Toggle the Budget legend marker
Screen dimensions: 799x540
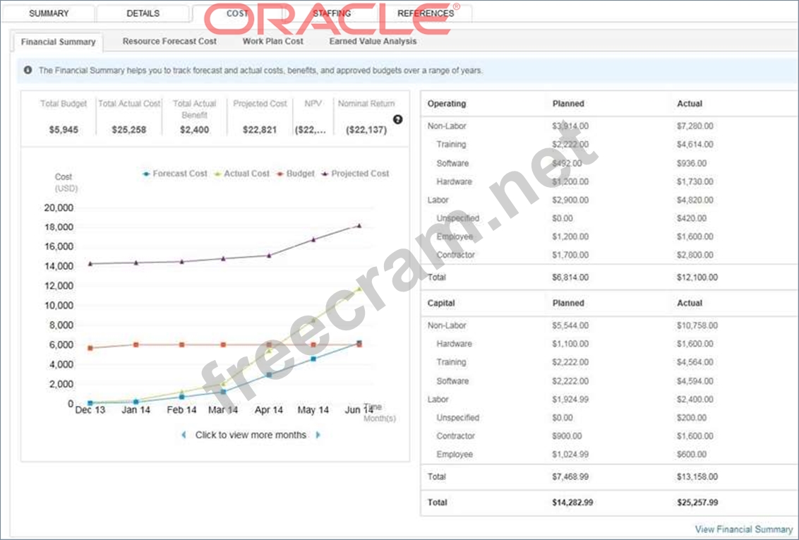click(280, 174)
